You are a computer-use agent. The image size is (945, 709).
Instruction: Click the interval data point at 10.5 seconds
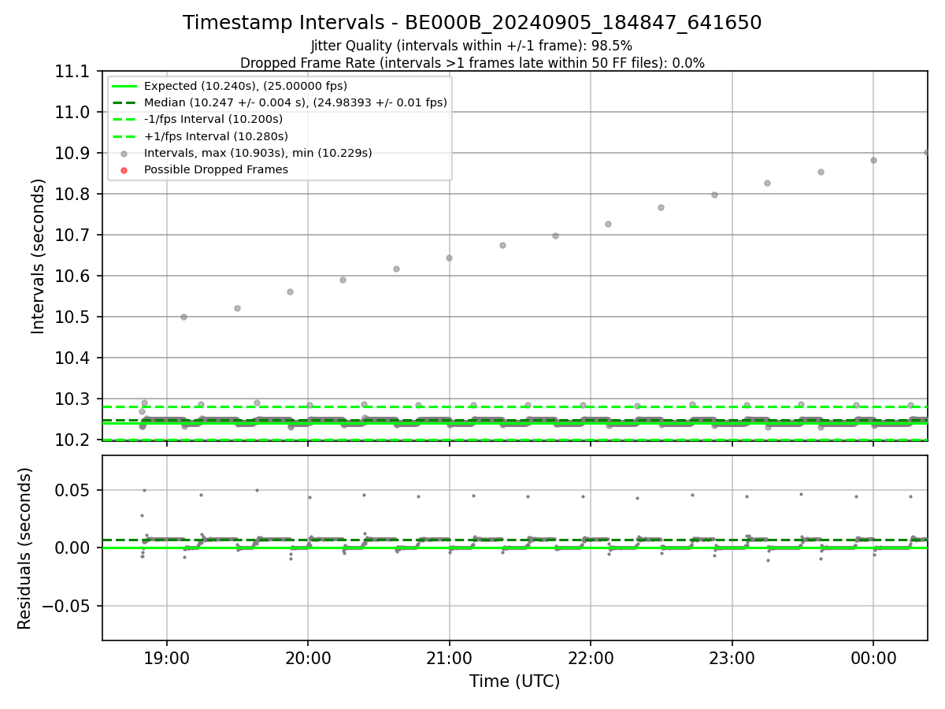[183, 317]
